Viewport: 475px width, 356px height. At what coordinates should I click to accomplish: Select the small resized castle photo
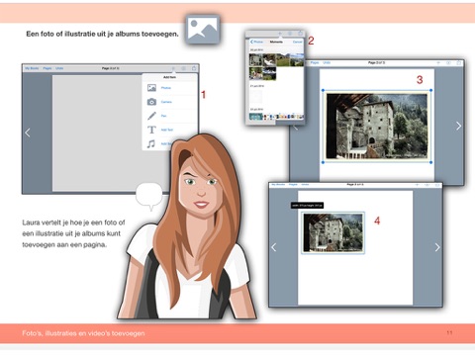point(332,232)
